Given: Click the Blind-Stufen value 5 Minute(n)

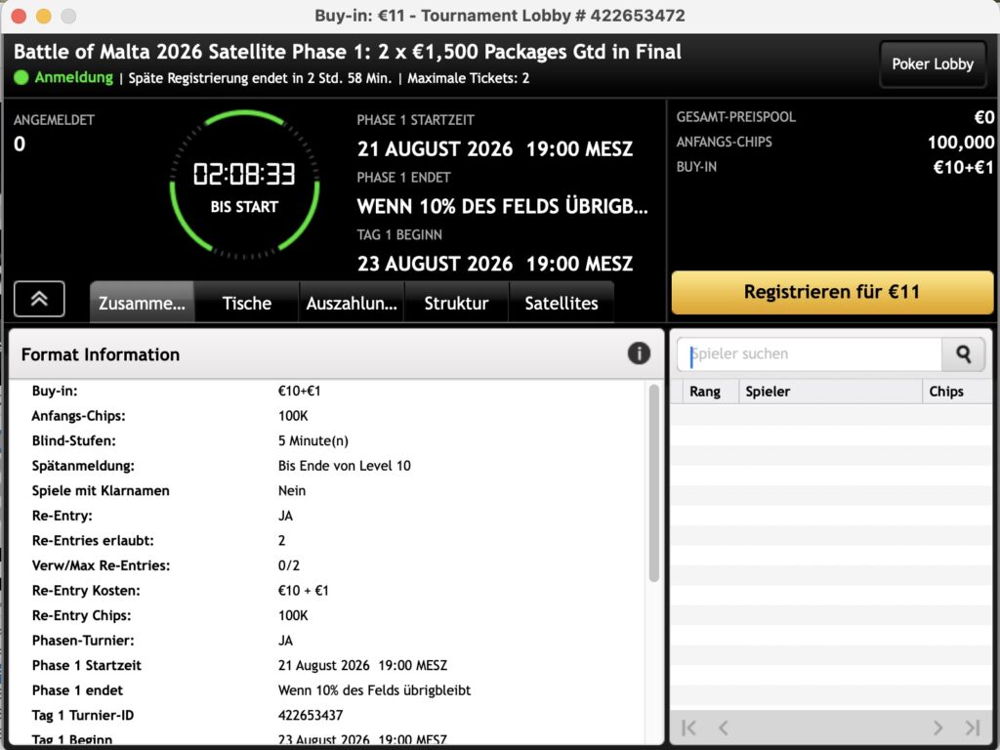Looking at the screenshot, I should pyautogui.click(x=313, y=440).
